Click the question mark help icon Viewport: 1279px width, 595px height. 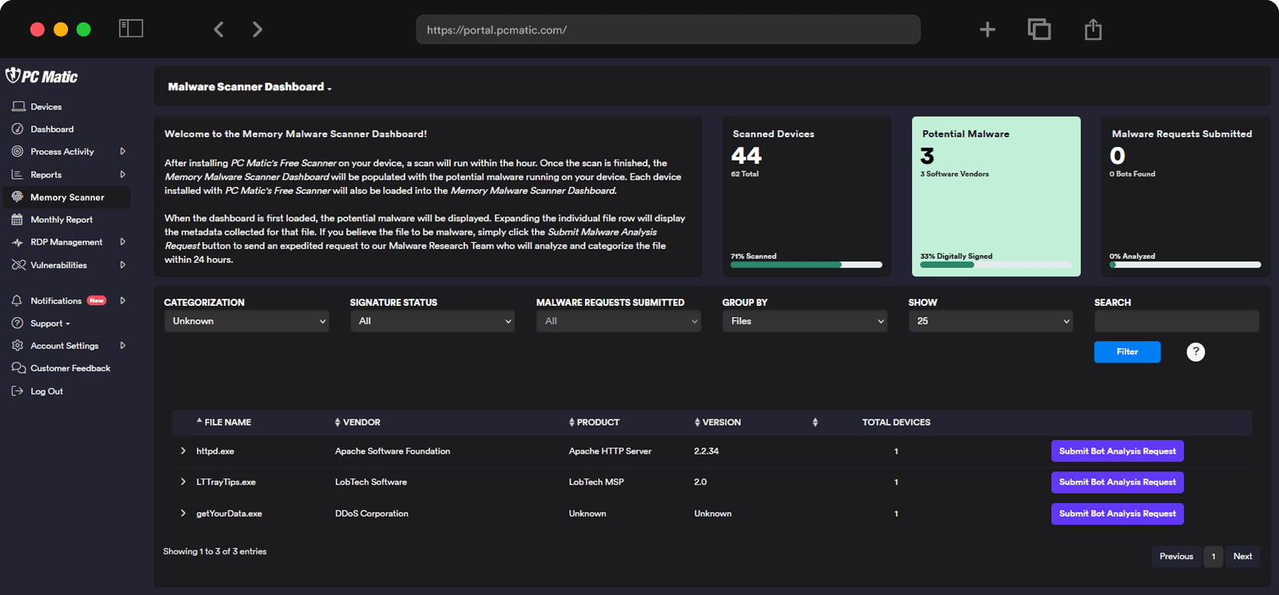(x=1195, y=352)
